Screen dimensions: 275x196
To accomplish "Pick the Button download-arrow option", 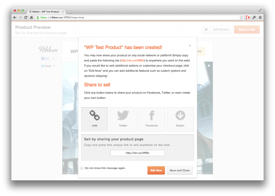I will pos(180,119).
